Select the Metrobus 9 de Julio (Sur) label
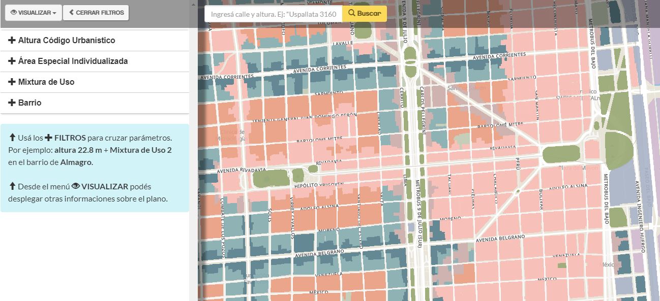 click(x=418, y=211)
